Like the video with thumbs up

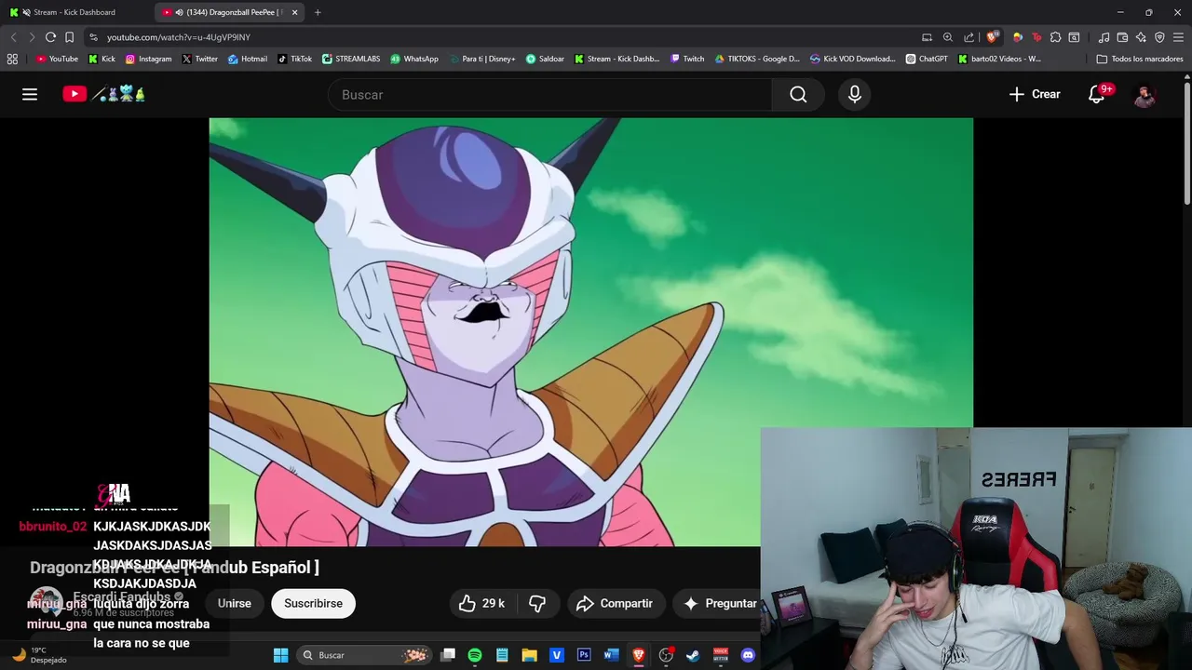[x=481, y=603]
